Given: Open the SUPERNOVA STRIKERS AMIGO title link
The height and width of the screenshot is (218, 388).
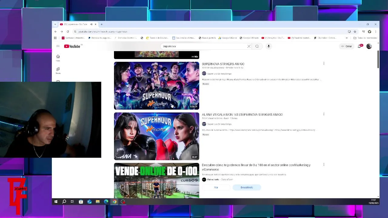Looking at the screenshot, I should point(223,64).
